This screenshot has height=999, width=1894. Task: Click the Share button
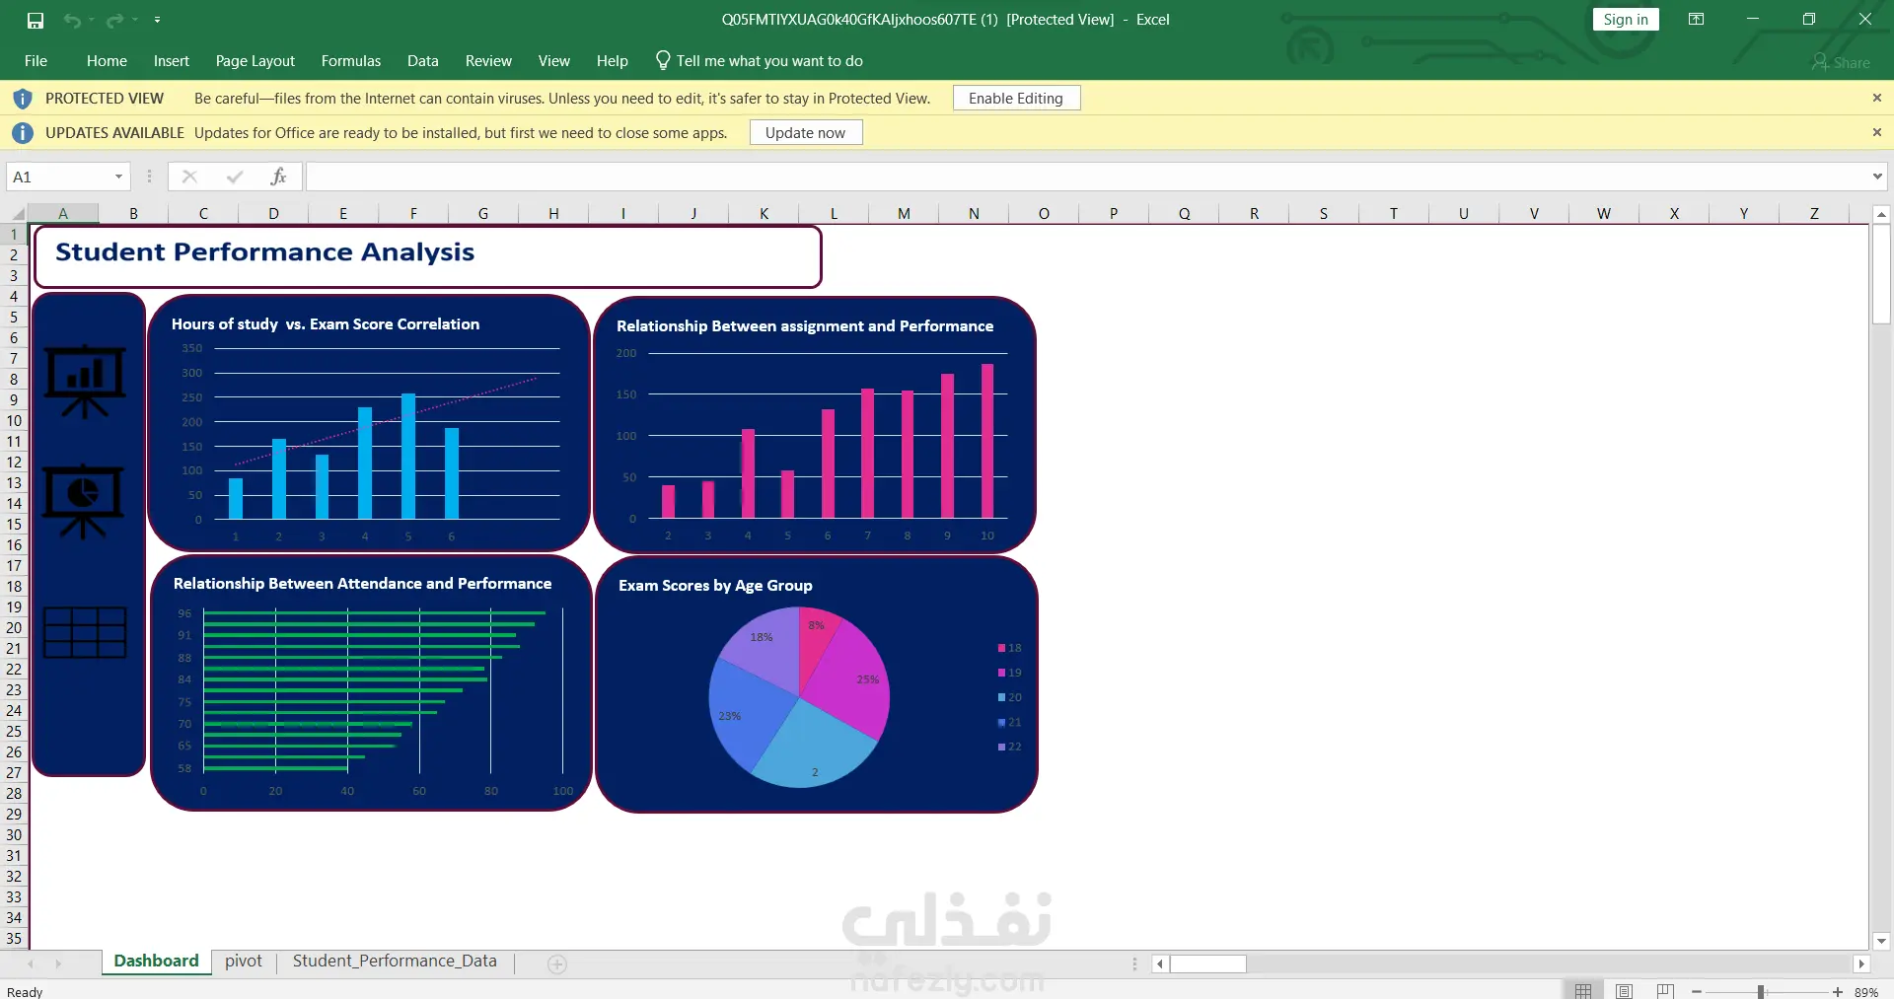point(1841,62)
